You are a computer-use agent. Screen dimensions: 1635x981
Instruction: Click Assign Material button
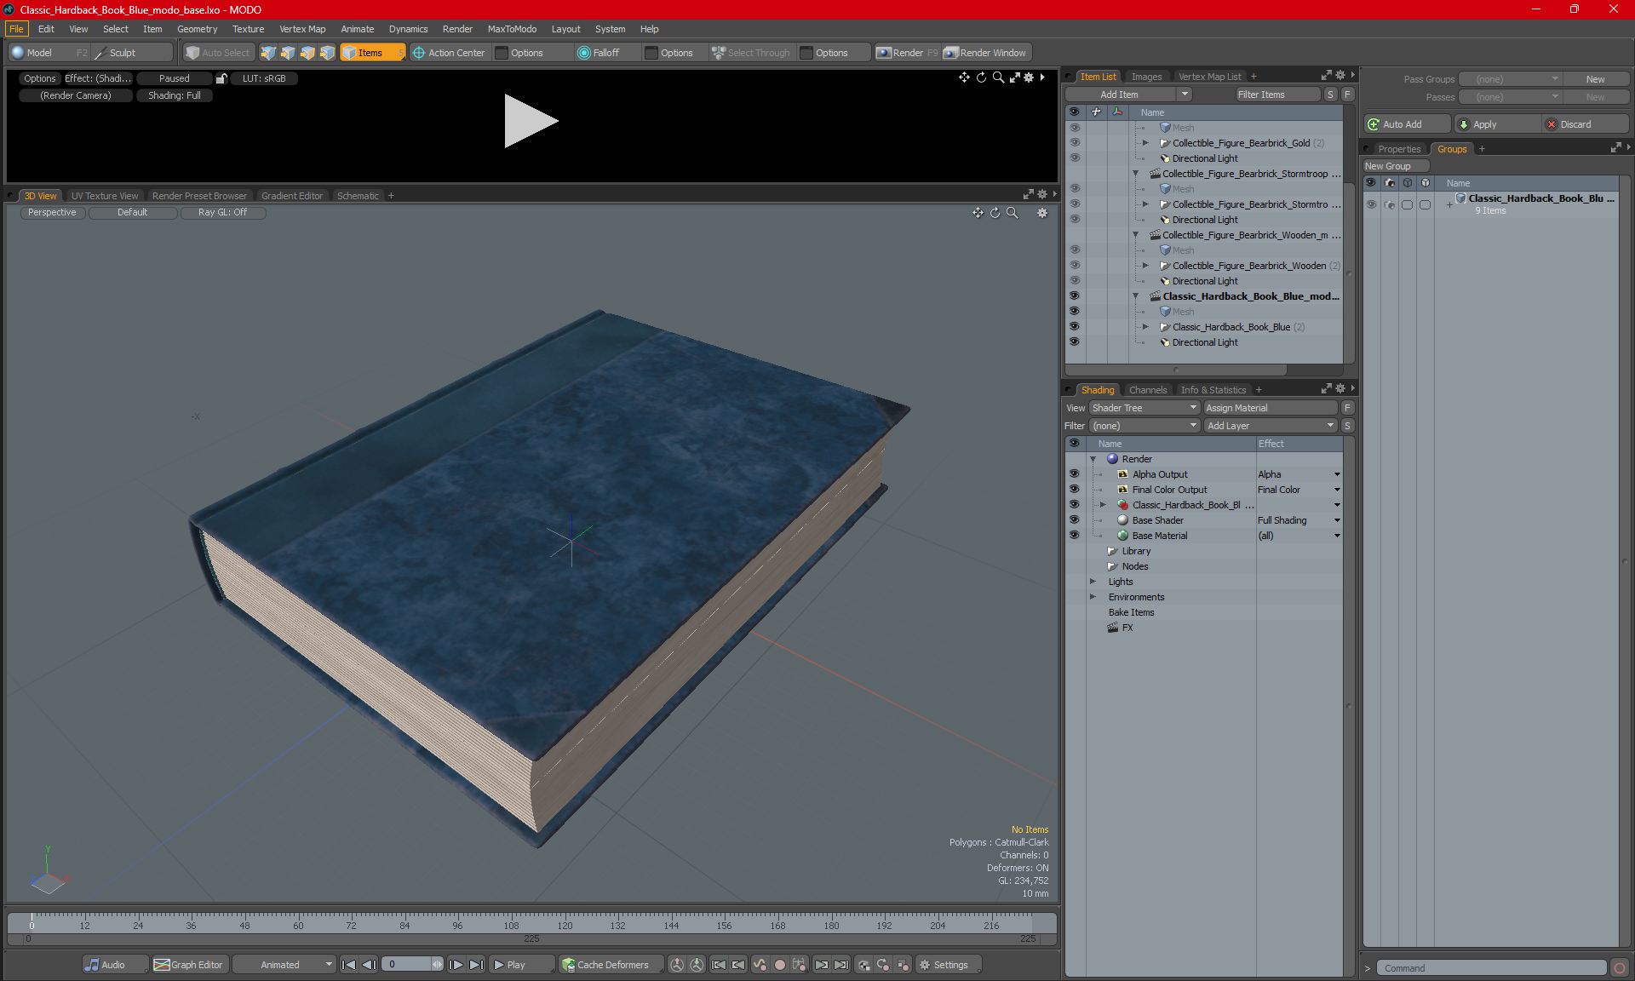click(1271, 408)
